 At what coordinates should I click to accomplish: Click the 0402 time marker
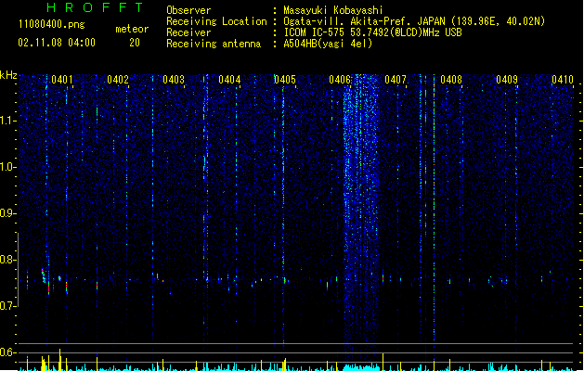click(118, 80)
